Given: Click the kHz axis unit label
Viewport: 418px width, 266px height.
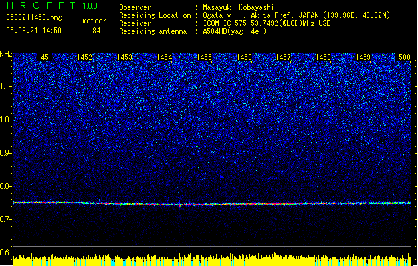Looking at the screenshot, I should (x=7, y=53).
